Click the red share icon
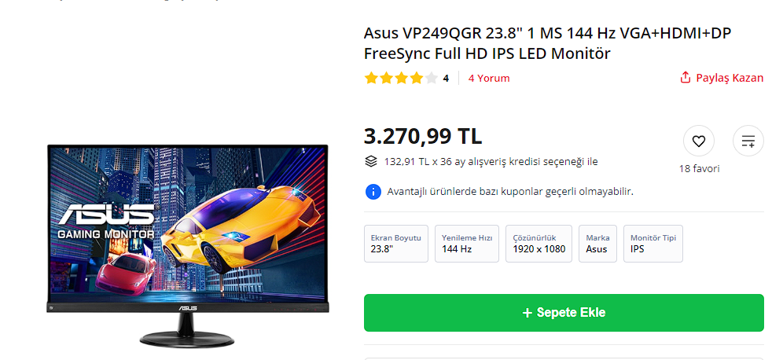 (686, 77)
